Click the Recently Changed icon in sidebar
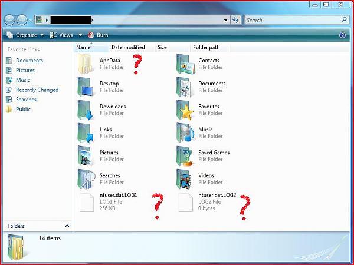The image size is (354, 265). coord(9,90)
